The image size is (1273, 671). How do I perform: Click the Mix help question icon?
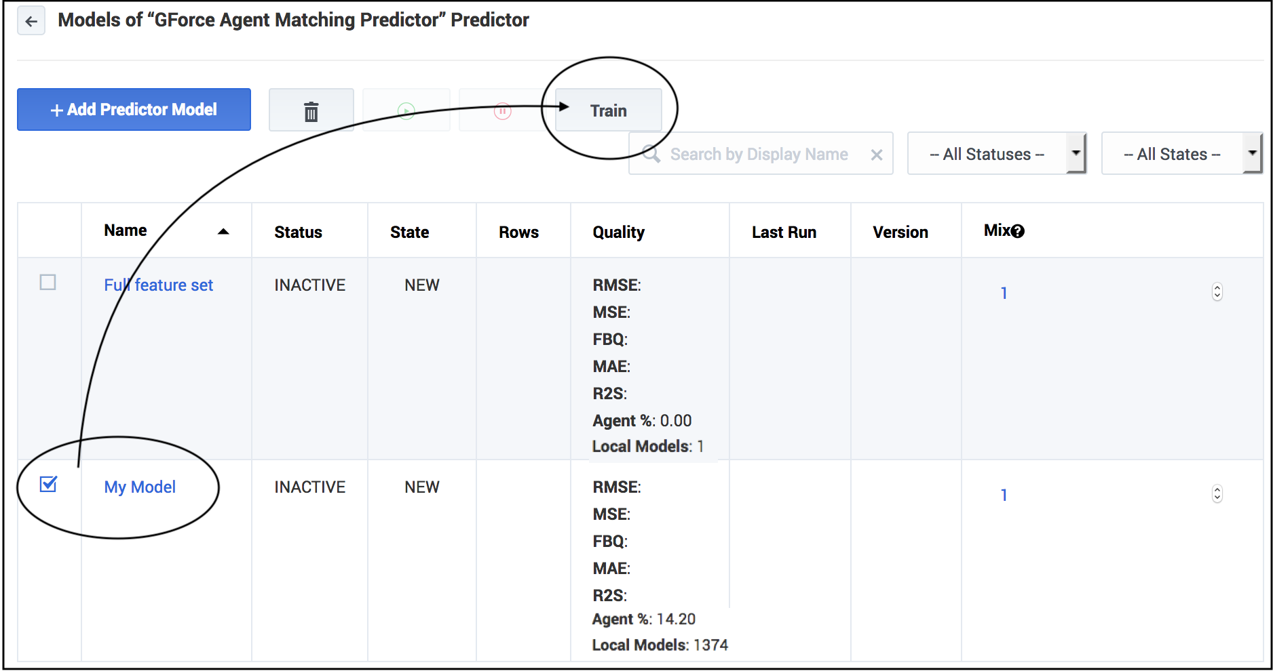1018,231
